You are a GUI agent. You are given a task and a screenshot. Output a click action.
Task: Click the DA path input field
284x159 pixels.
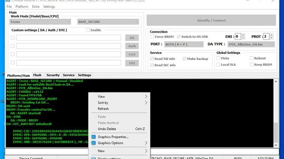pyautogui.click(x=69, y=38)
